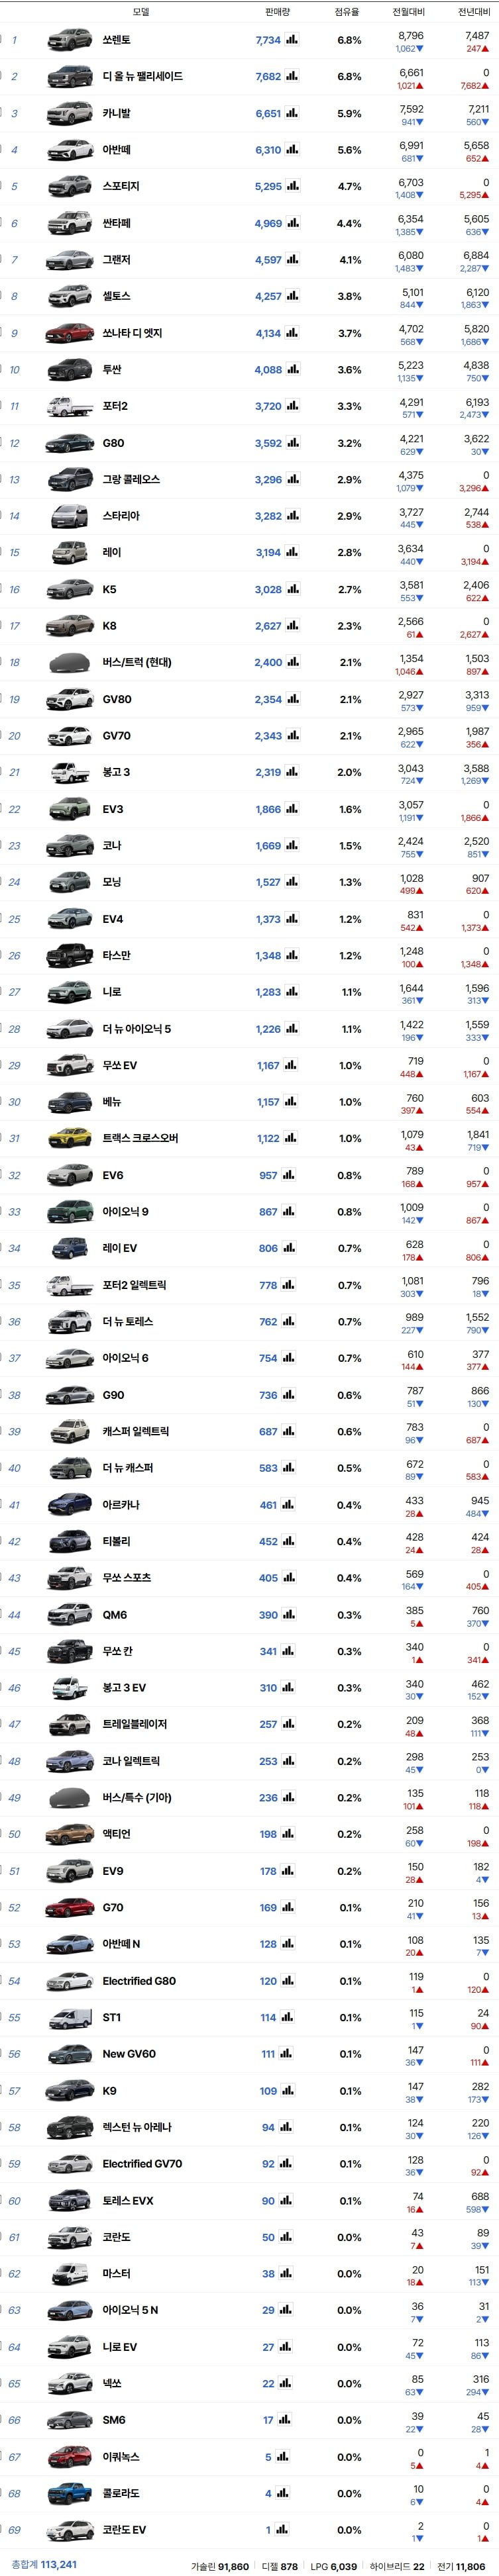Open the 캐스퍼 일렉트릭 model link

point(136,1432)
